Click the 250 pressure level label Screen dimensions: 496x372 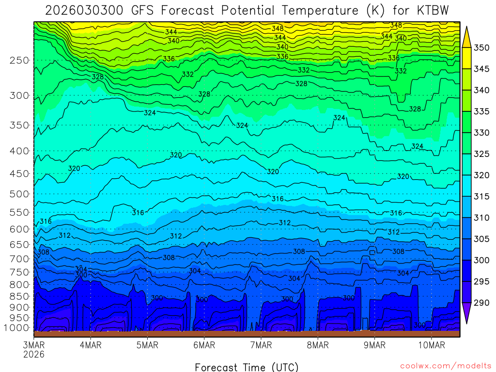click(x=19, y=60)
